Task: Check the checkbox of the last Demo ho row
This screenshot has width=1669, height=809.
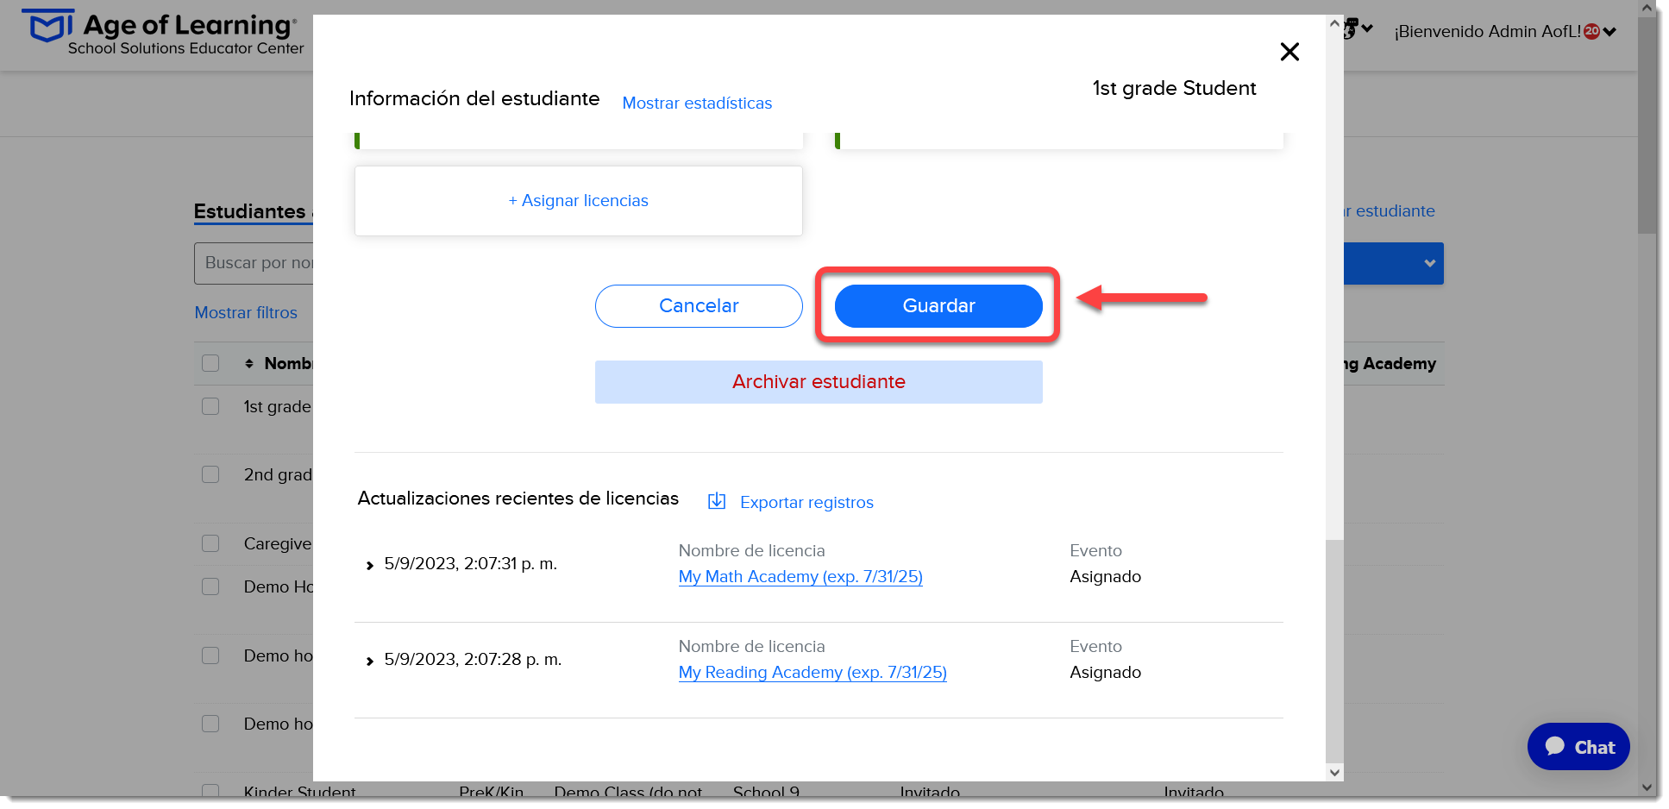Action: point(210,724)
